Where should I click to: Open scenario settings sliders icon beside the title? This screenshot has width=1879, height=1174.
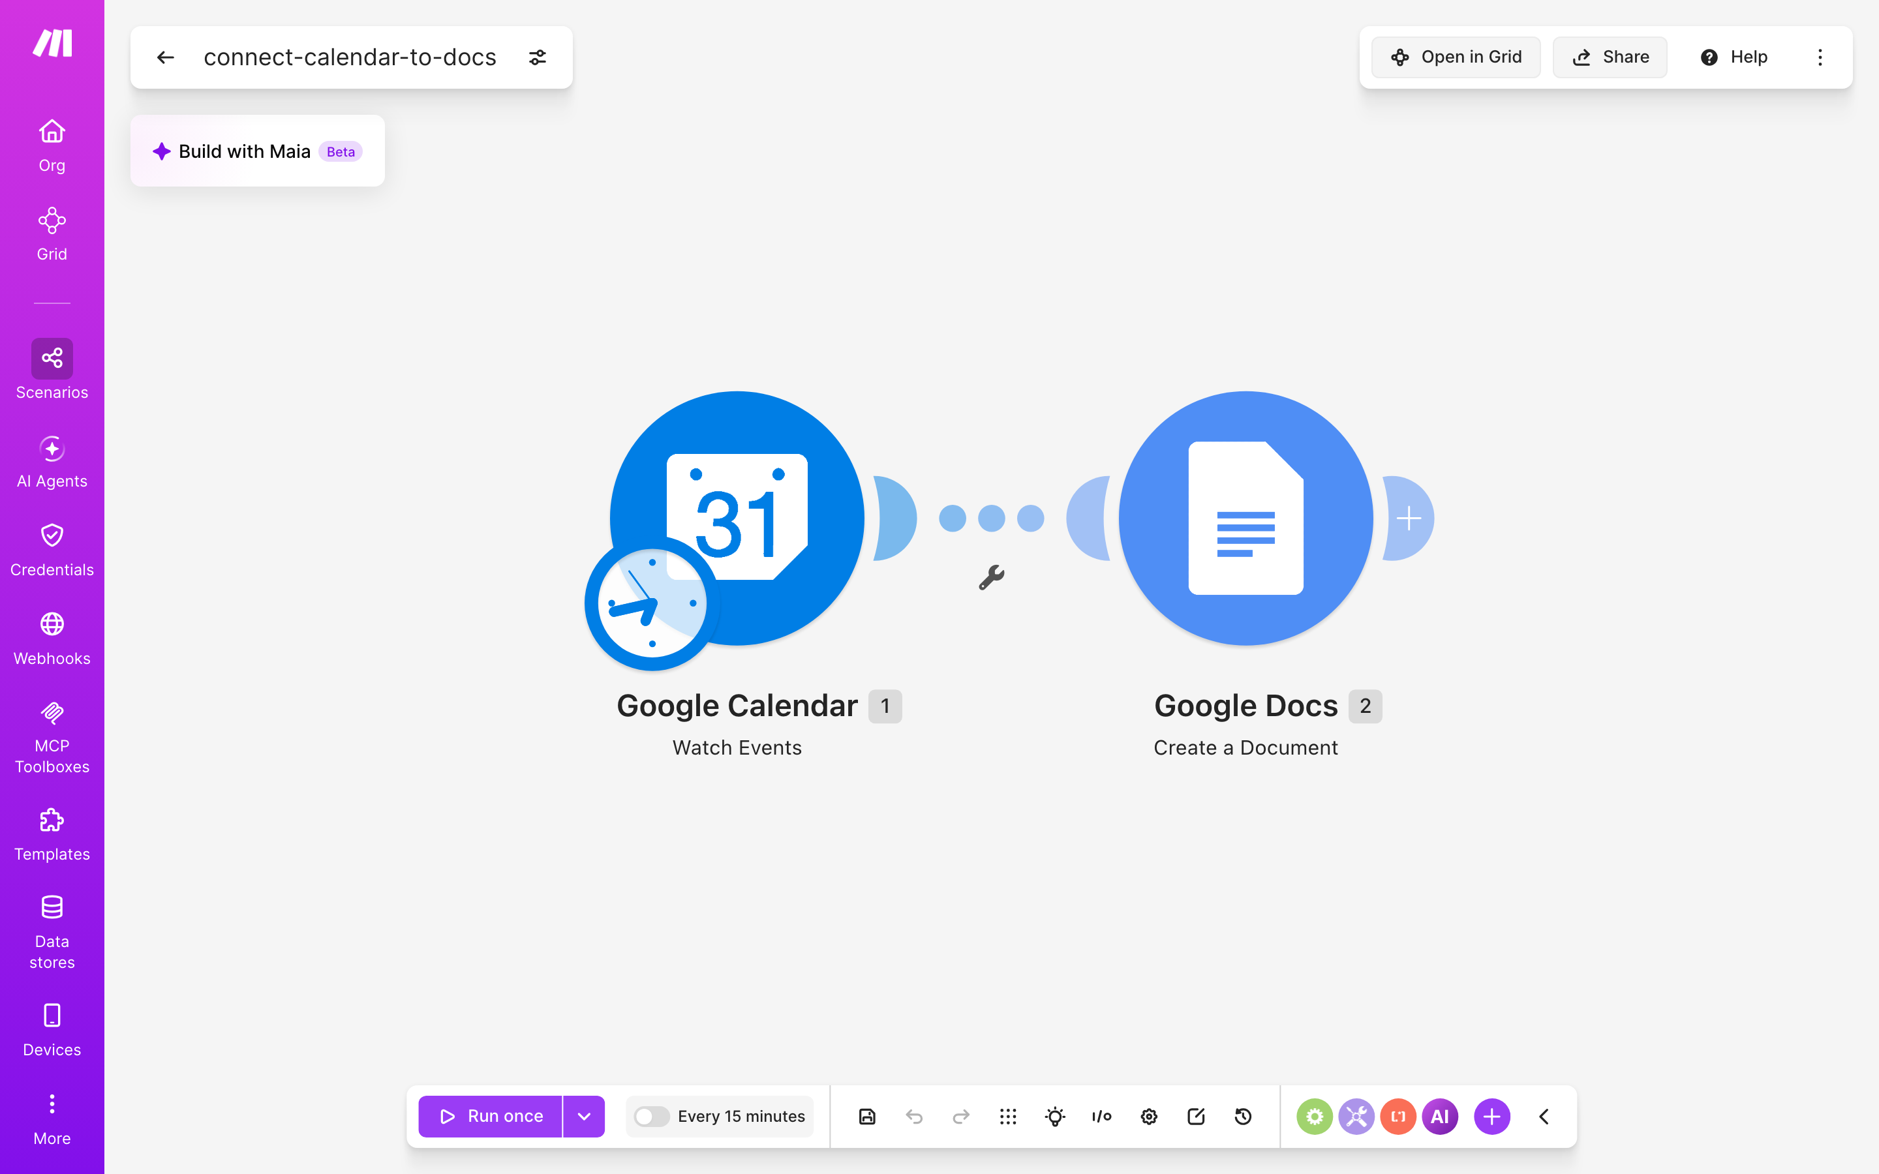(x=538, y=57)
